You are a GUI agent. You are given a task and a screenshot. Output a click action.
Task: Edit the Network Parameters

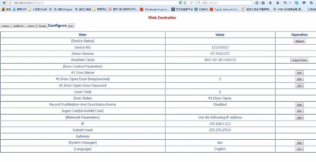300,118
